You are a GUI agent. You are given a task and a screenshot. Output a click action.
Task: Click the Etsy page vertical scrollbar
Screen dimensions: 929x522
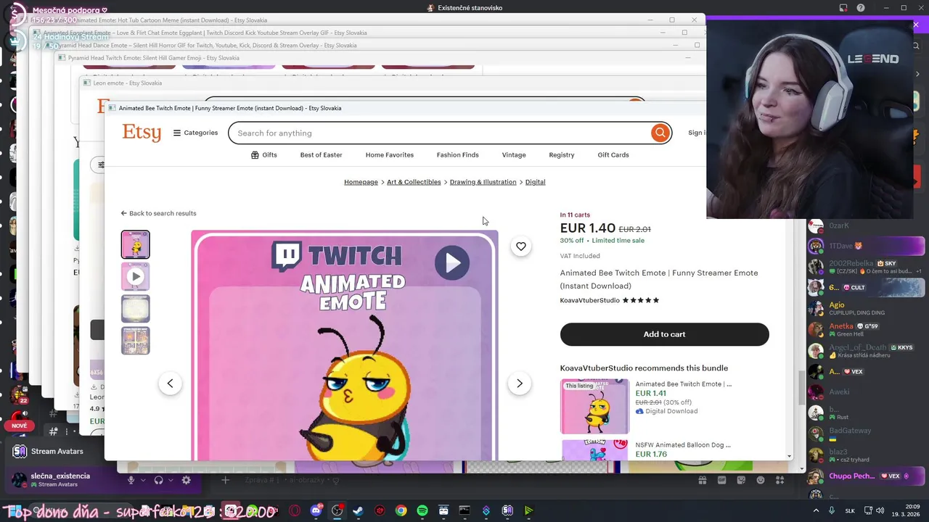801,388
